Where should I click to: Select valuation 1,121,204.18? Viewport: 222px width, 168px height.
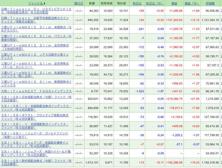[x=210, y=20]
